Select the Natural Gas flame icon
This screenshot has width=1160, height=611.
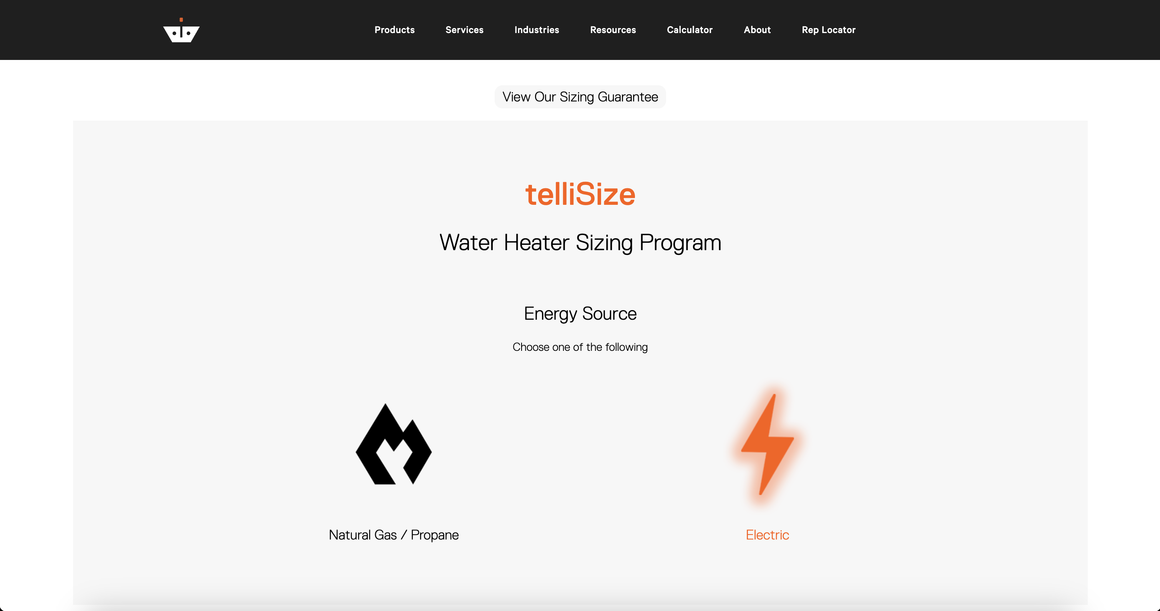[394, 444]
